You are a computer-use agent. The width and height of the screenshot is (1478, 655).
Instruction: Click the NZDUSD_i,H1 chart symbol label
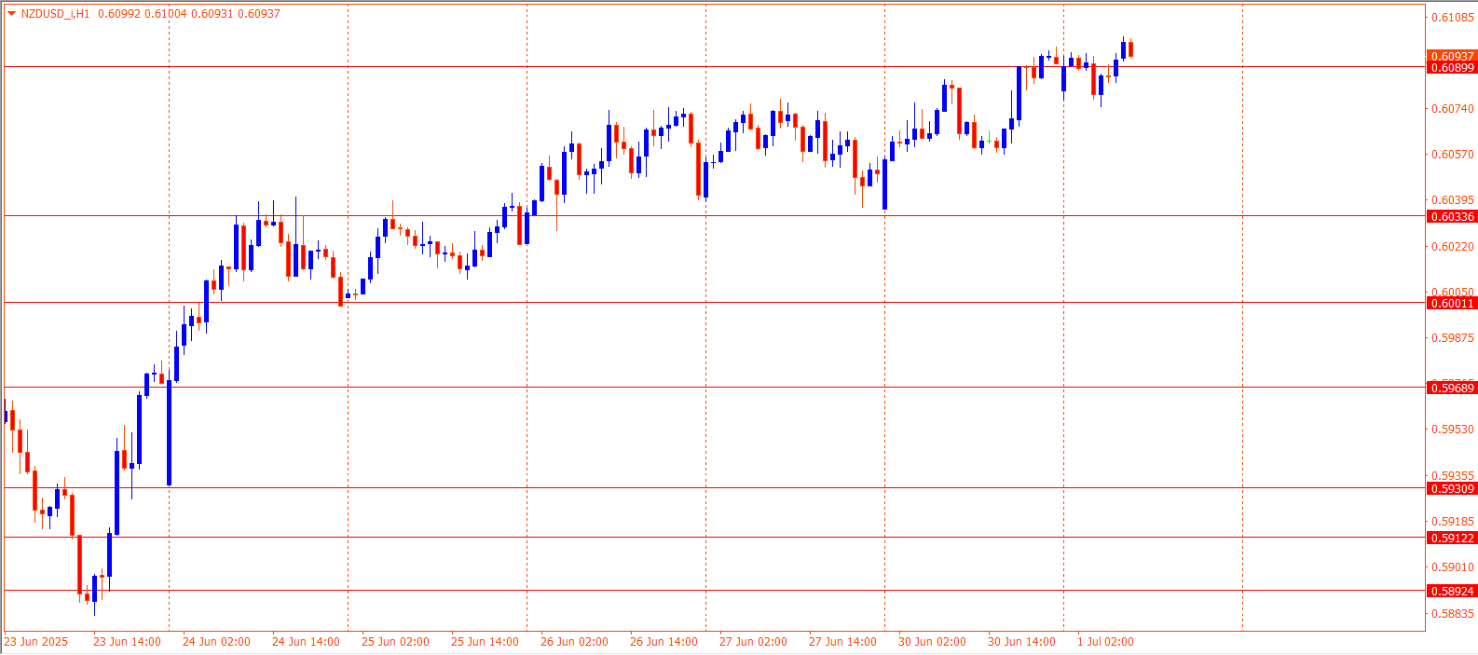pyautogui.click(x=55, y=14)
